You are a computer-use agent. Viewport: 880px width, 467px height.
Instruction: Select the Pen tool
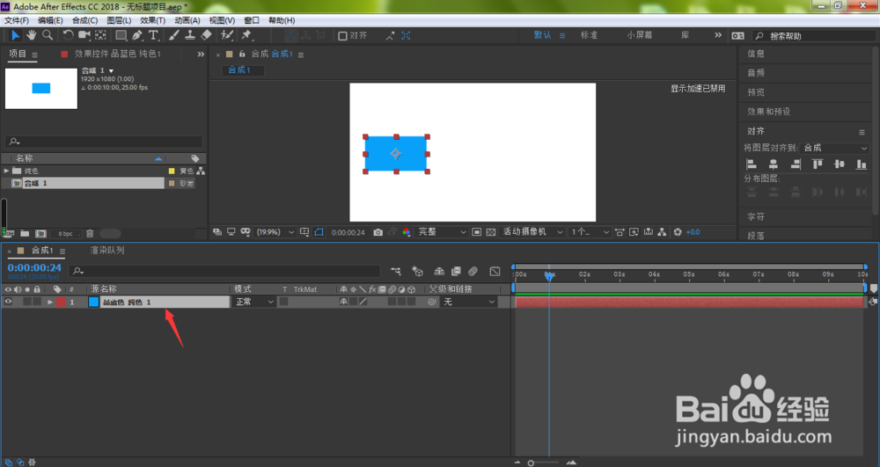coord(137,35)
